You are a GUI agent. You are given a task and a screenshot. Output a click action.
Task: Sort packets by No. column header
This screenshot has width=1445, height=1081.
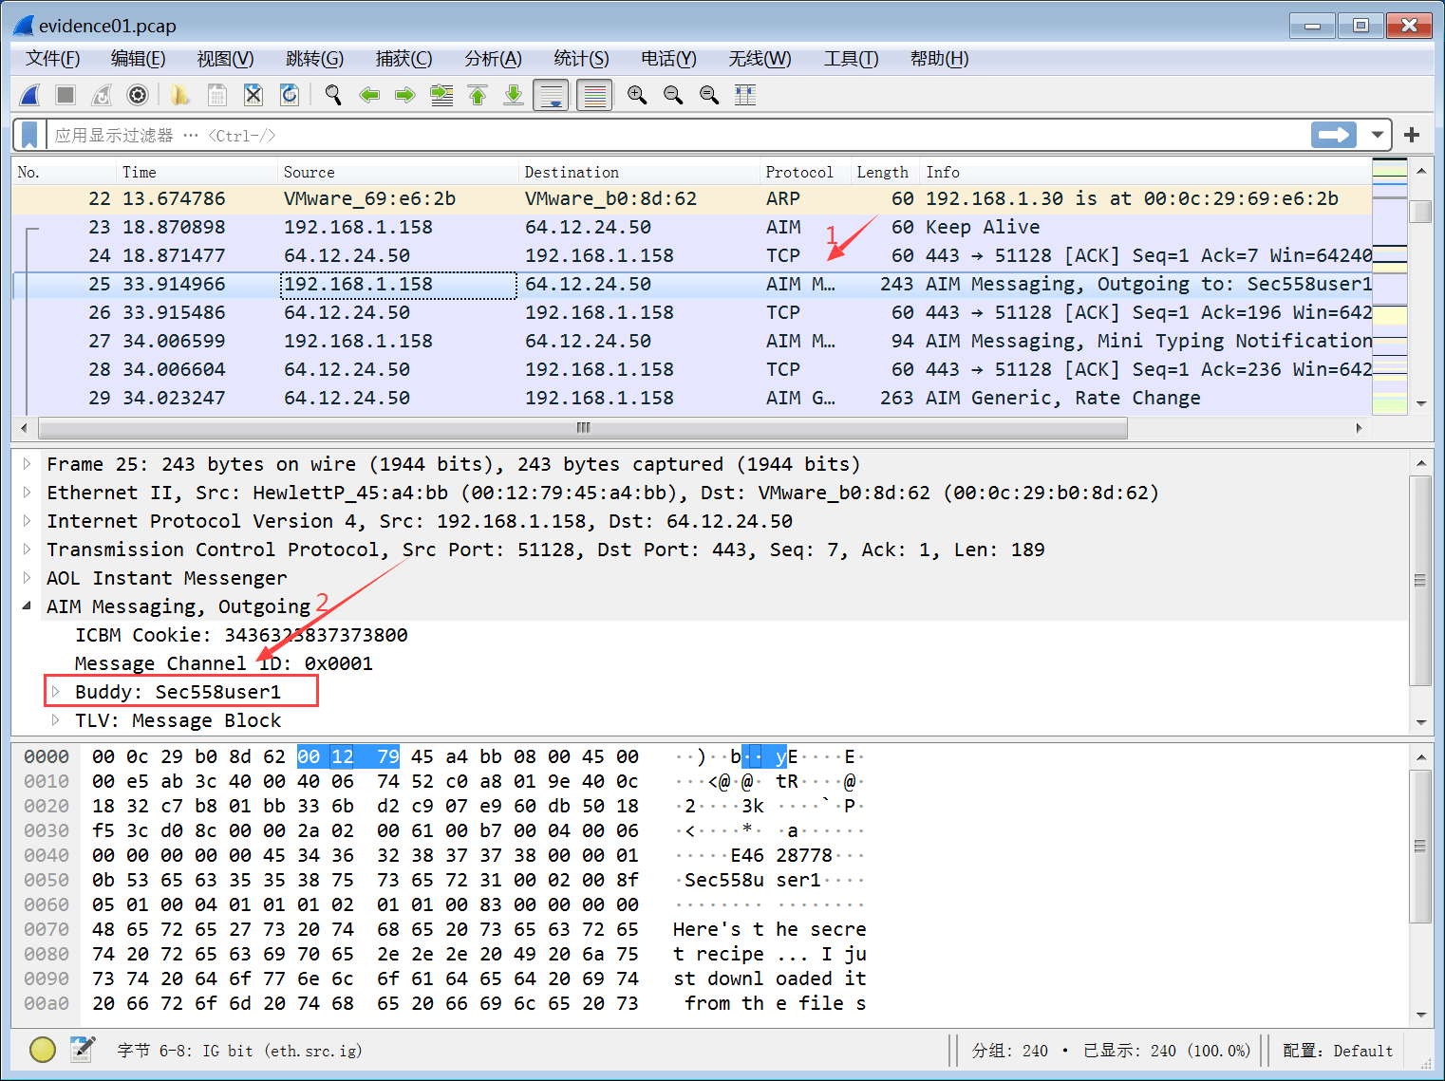[64, 172]
